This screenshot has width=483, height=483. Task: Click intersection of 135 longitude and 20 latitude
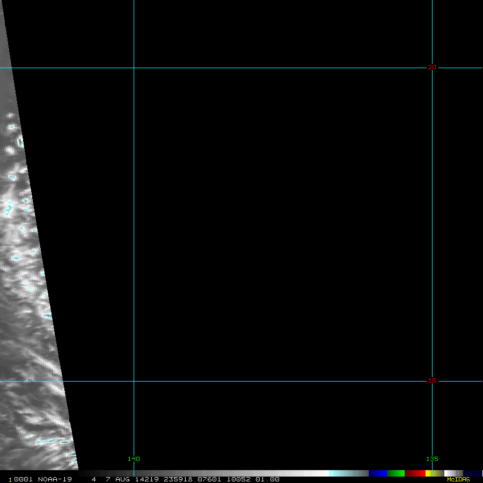(x=432, y=68)
